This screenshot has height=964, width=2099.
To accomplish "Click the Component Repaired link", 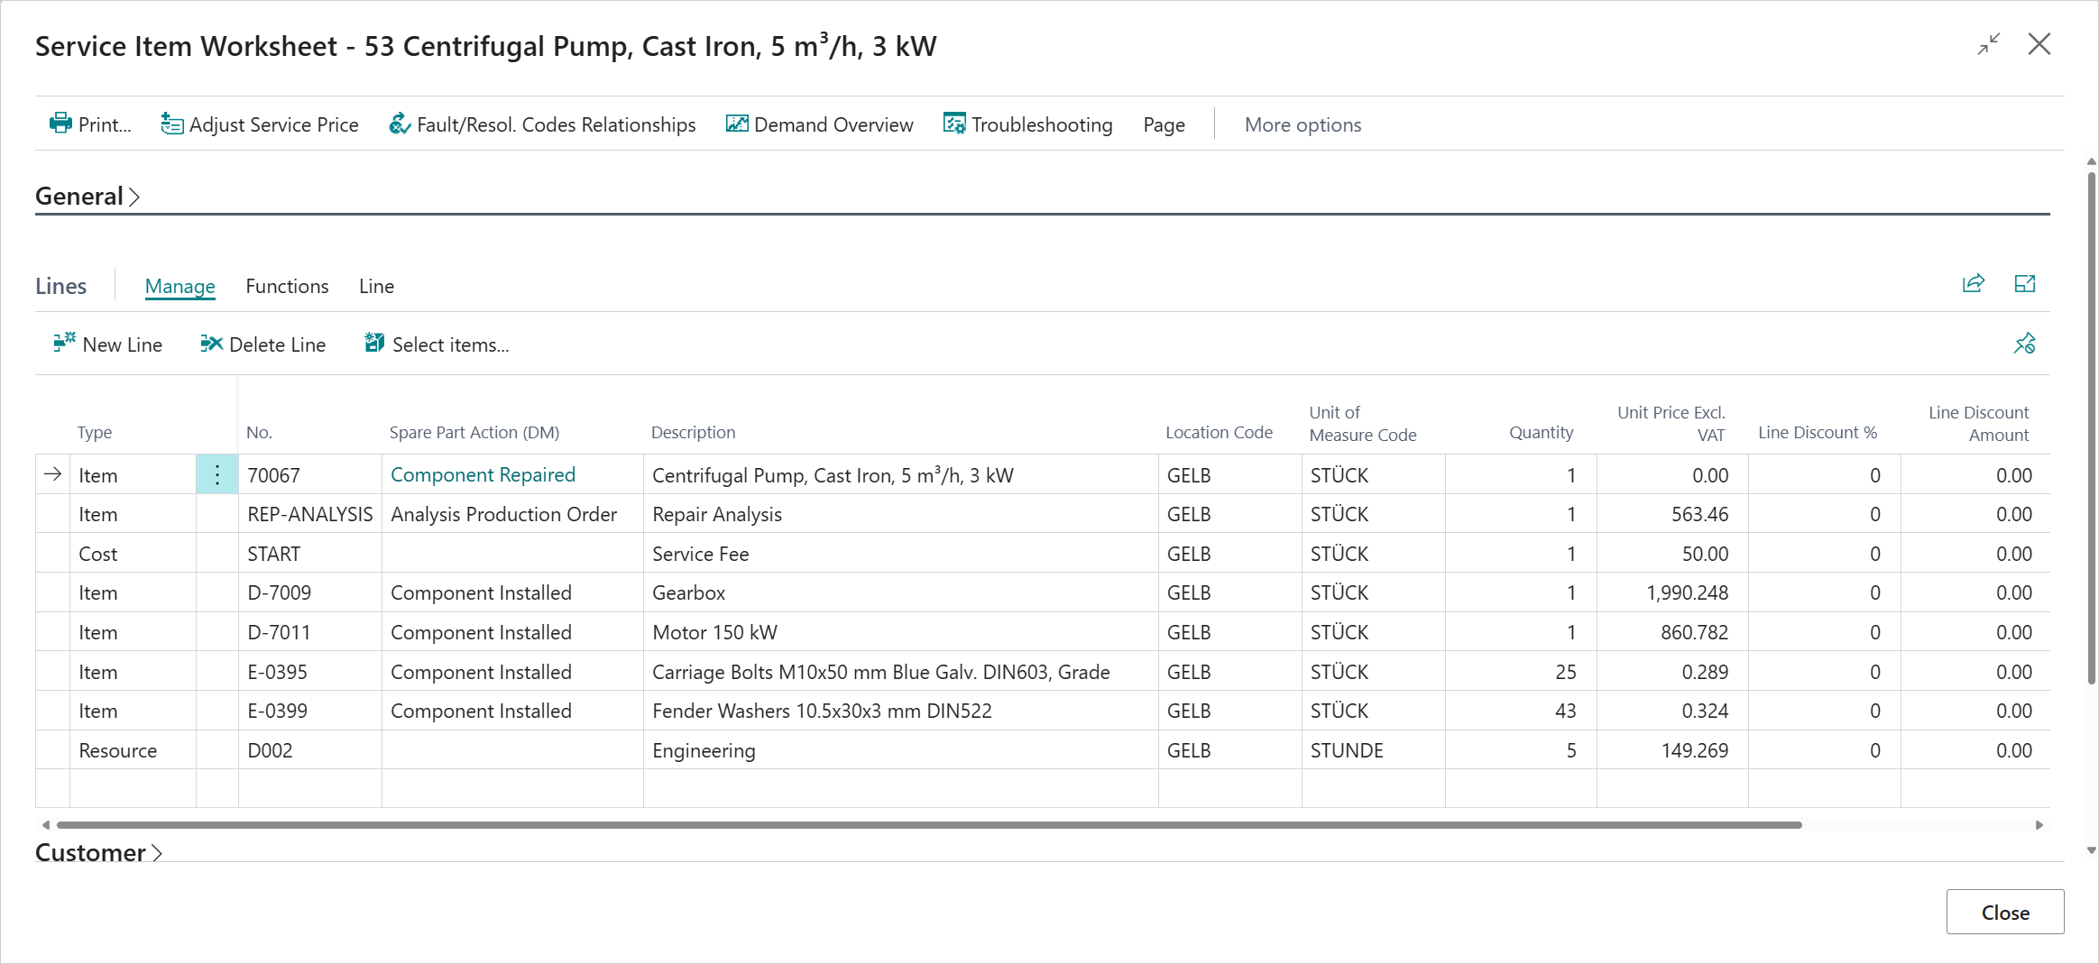I will 483,475.
